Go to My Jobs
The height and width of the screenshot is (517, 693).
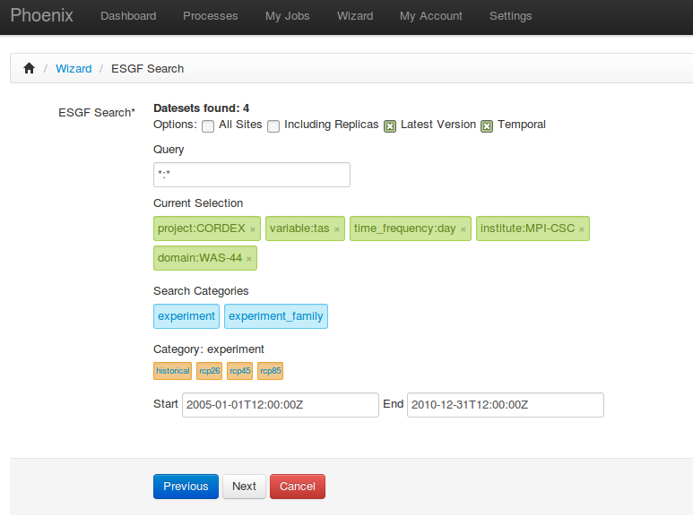click(287, 16)
